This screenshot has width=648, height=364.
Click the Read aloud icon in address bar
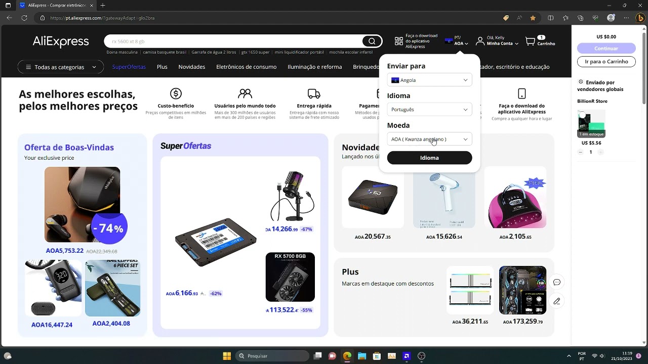coord(519,18)
